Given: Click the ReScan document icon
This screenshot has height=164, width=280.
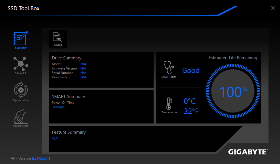Looking at the screenshot, I should tap(57, 37).
